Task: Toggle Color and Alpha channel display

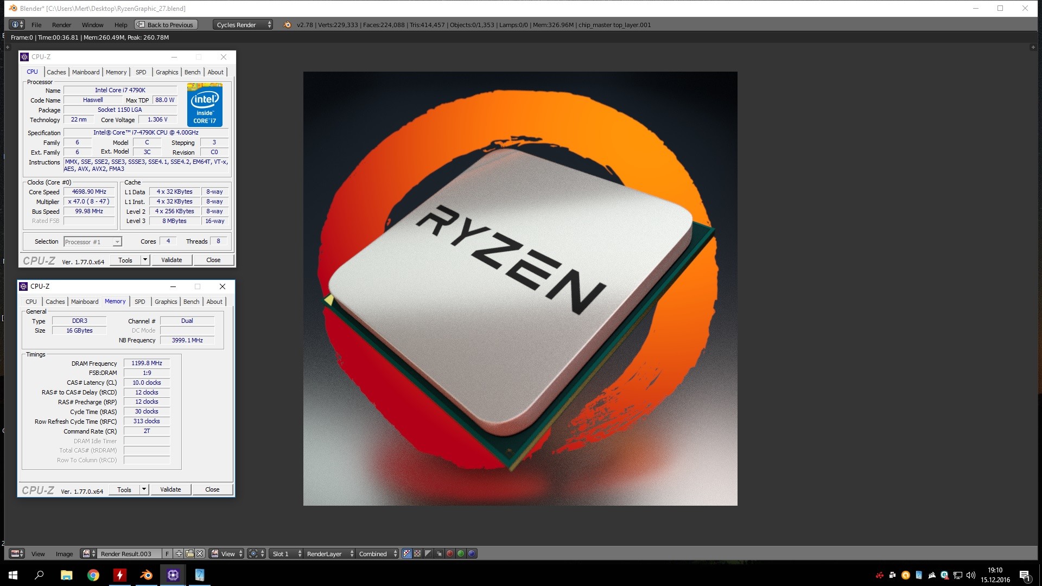Action: coord(407,553)
